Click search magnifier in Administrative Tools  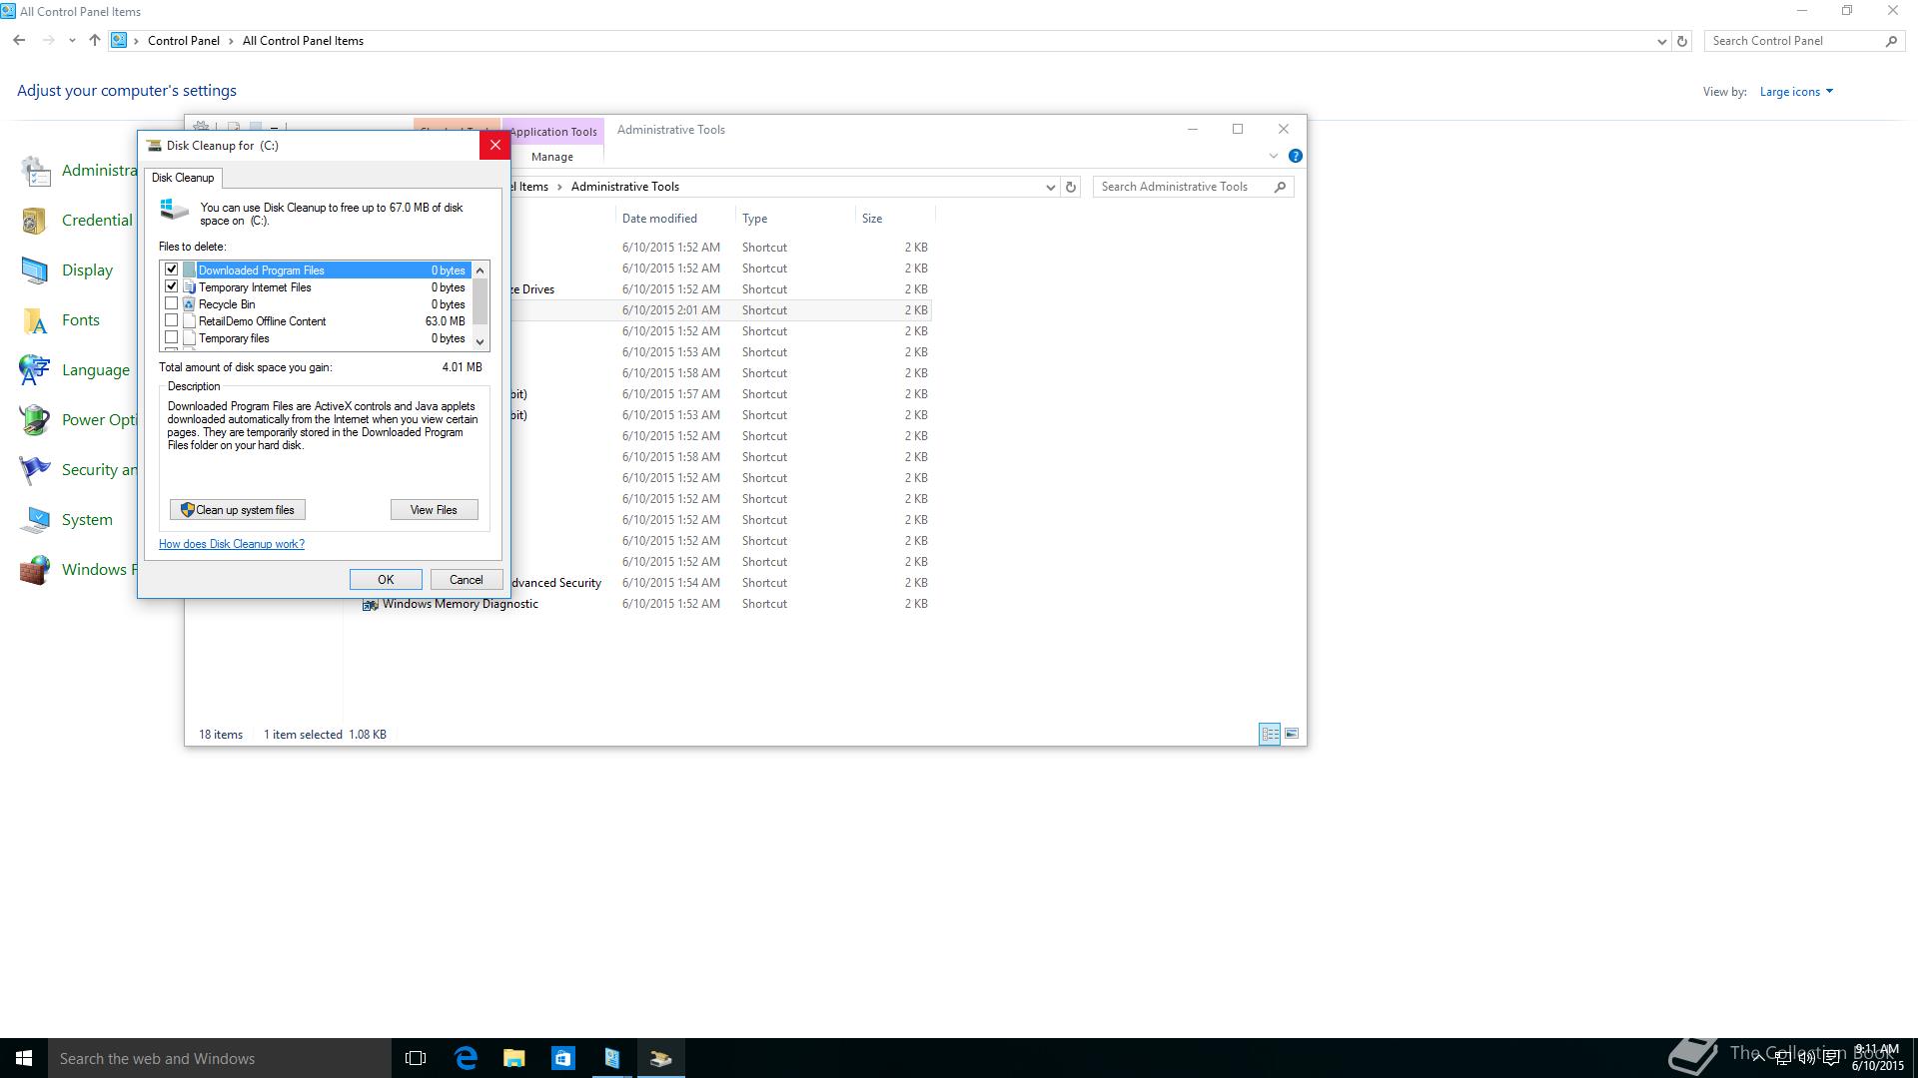coord(1280,187)
